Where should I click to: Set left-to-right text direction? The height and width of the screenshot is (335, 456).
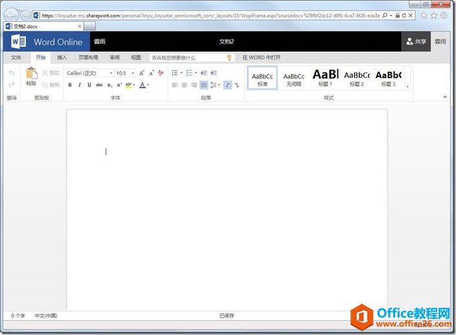point(228,85)
